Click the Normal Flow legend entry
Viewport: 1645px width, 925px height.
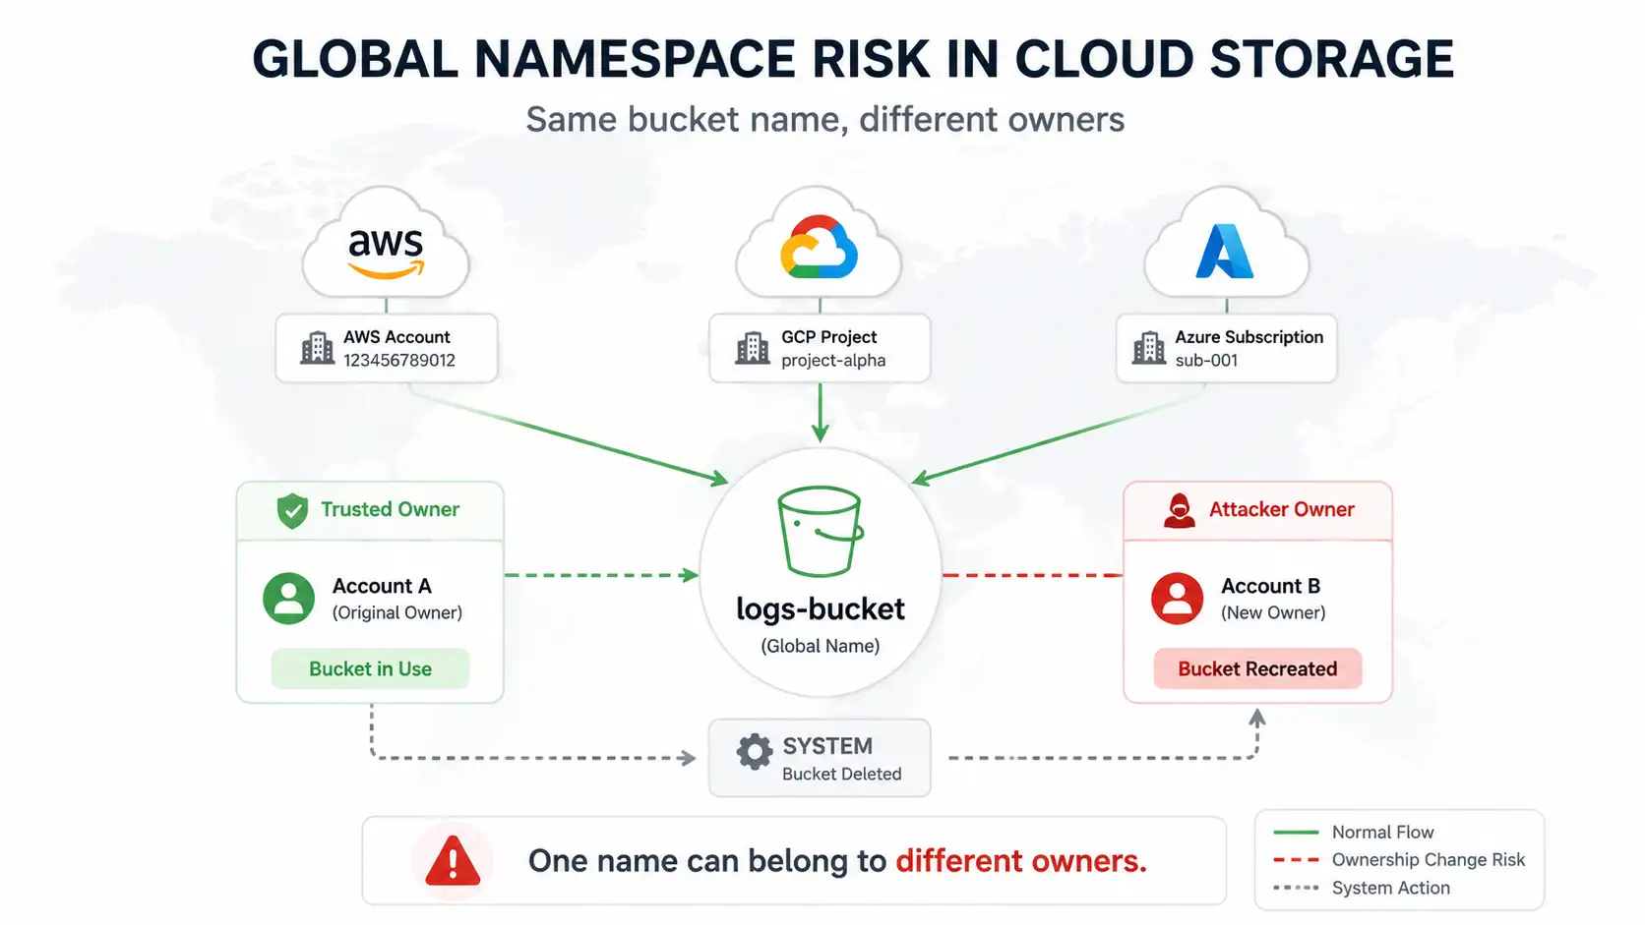point(1354,833)
